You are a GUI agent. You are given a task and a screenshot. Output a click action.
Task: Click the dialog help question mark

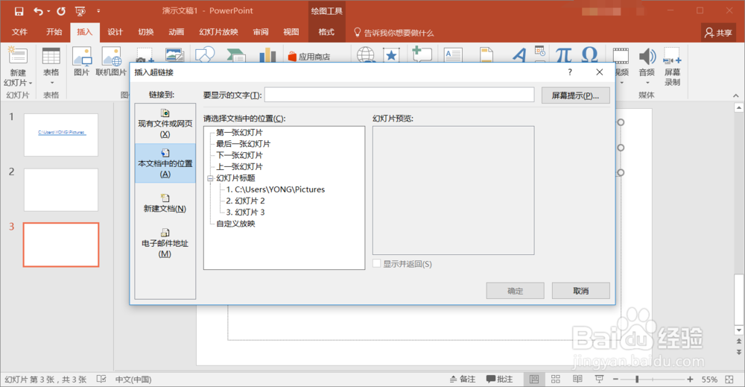[570, 72]
